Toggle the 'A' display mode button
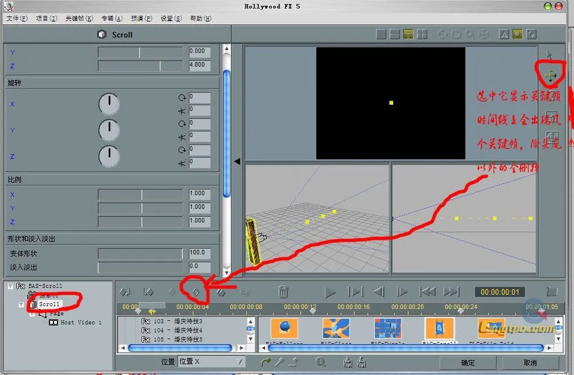Image resolution: width=574 pixels, height=375 pixels. pos(504,35)
